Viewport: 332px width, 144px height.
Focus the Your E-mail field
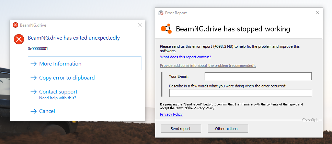pyautogui.click(x=258, y=76)
